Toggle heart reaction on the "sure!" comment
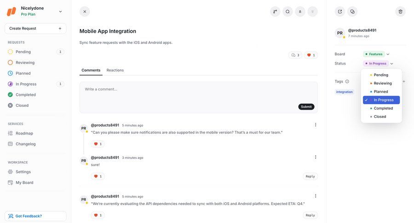This screenshot has height=223, width=414. pos(98,176)
